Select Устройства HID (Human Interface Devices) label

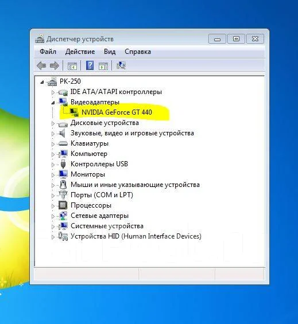coord(136,236)
